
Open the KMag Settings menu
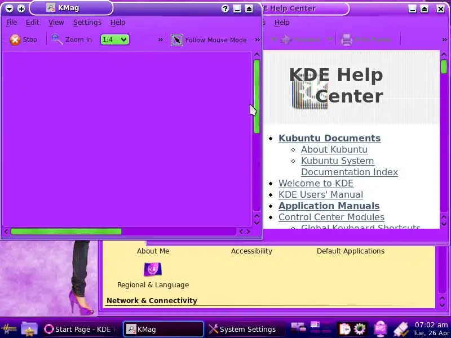click(x=87, y=23)
